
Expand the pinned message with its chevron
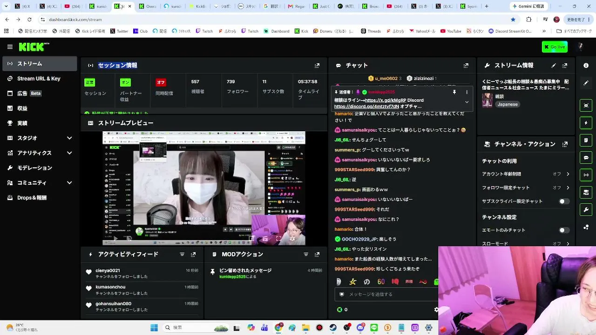tap(467, 102)
